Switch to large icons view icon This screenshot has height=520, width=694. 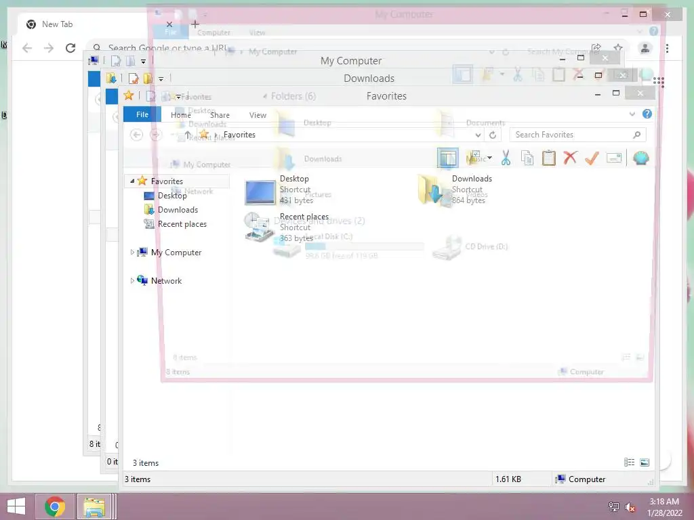coord(645,462)
